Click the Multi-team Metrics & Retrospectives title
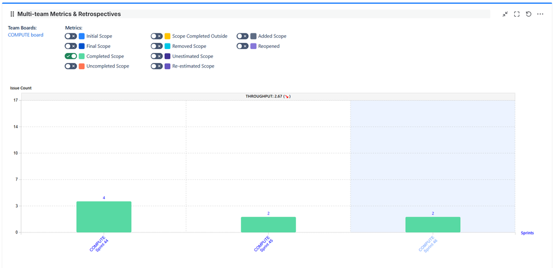The width and height of the screenshot is (556, 268). [x=69, y=14]
